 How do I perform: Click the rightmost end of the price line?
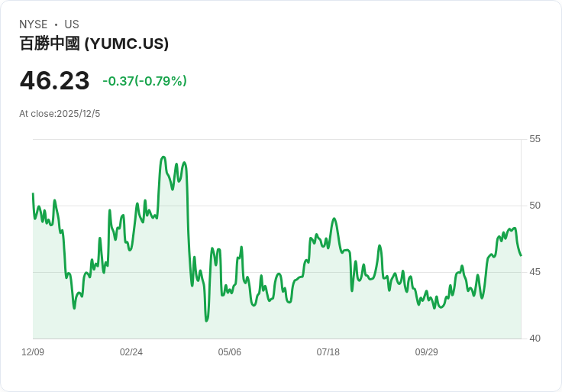click(x=521, y=255)
